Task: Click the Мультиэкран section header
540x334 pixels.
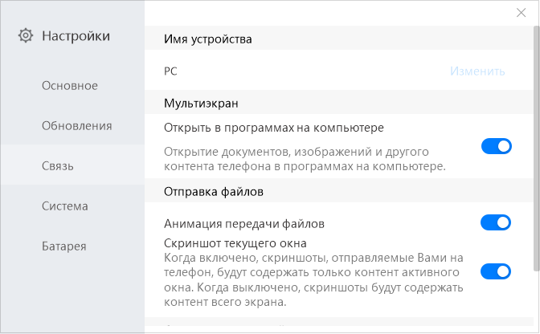Action: 202,104
